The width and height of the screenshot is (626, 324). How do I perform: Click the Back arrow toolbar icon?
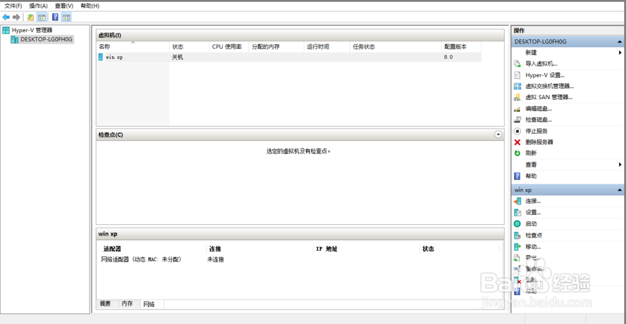coord(6,17)
